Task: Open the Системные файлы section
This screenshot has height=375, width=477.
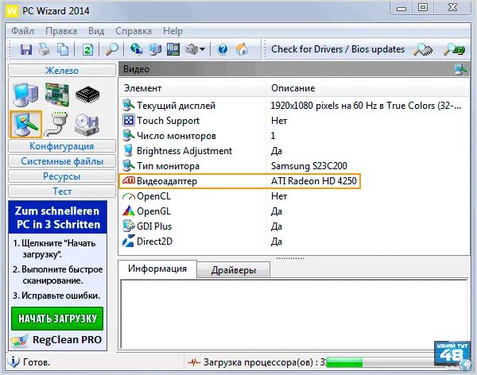Action: click(62, 161)
